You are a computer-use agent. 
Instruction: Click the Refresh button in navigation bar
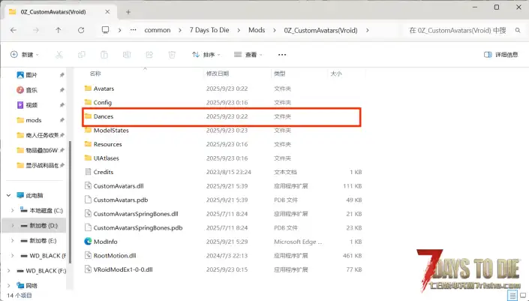81,30
